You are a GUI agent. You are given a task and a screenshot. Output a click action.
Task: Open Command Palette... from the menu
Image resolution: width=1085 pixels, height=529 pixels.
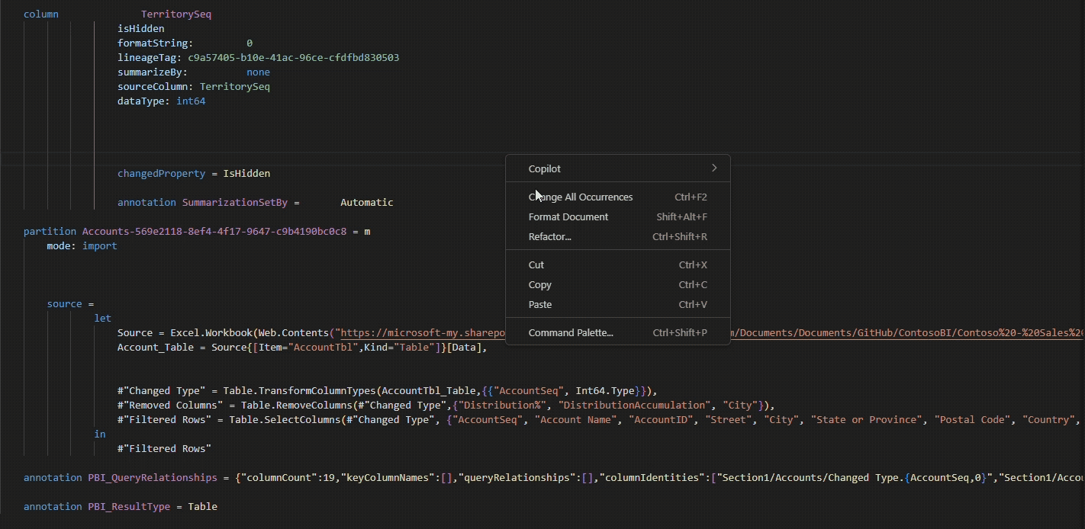[x=571, y=332]
